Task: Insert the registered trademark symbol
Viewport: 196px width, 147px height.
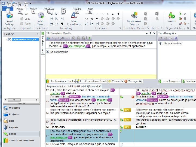Action: 92,19
